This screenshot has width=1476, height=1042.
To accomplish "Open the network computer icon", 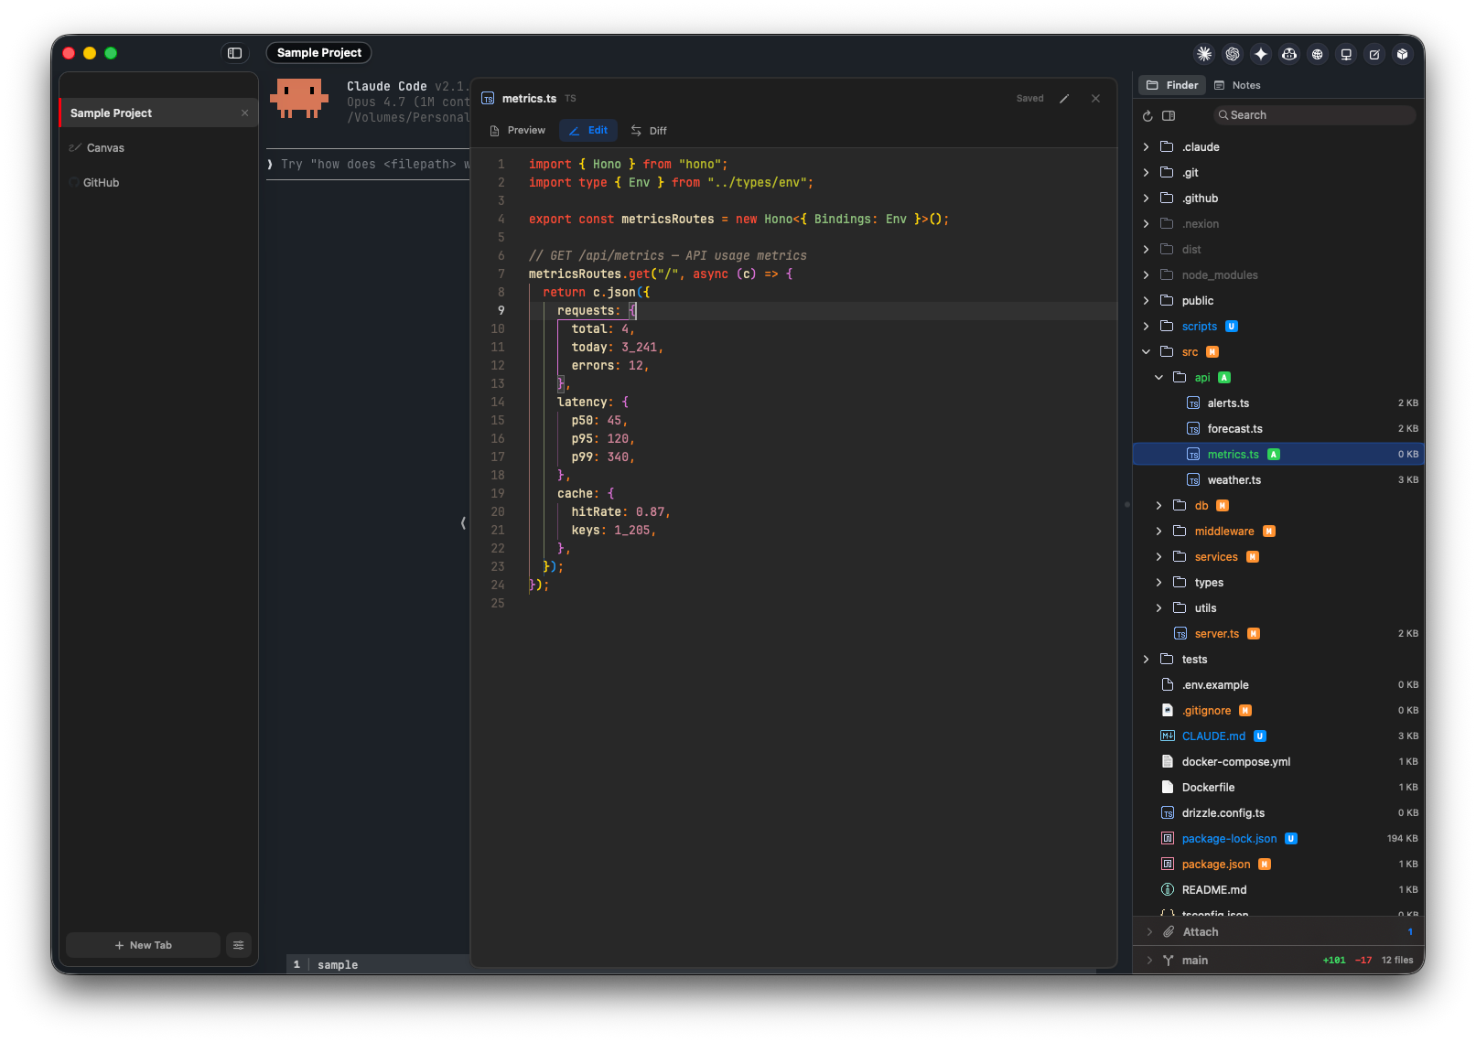I will click(1346, 54).
